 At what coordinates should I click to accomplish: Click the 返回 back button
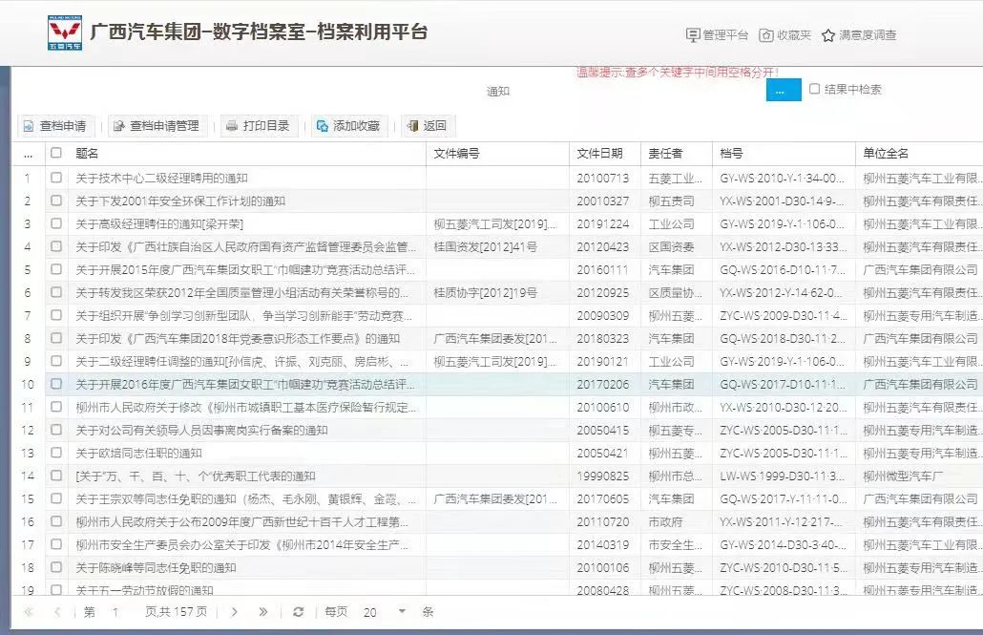click(426, 126)
